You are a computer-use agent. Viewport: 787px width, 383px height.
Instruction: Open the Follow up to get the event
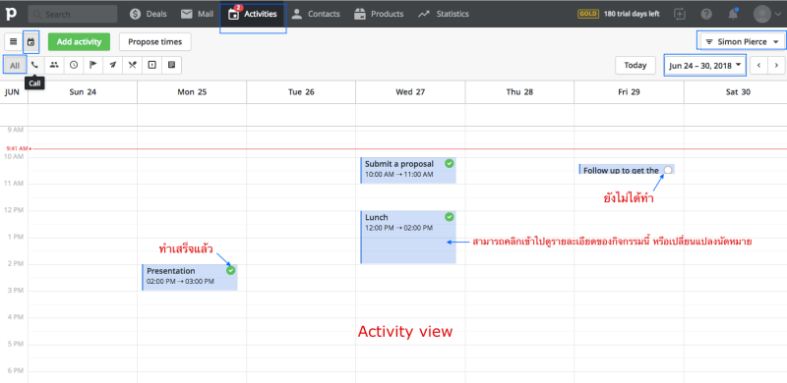click(x=627, y=170)
